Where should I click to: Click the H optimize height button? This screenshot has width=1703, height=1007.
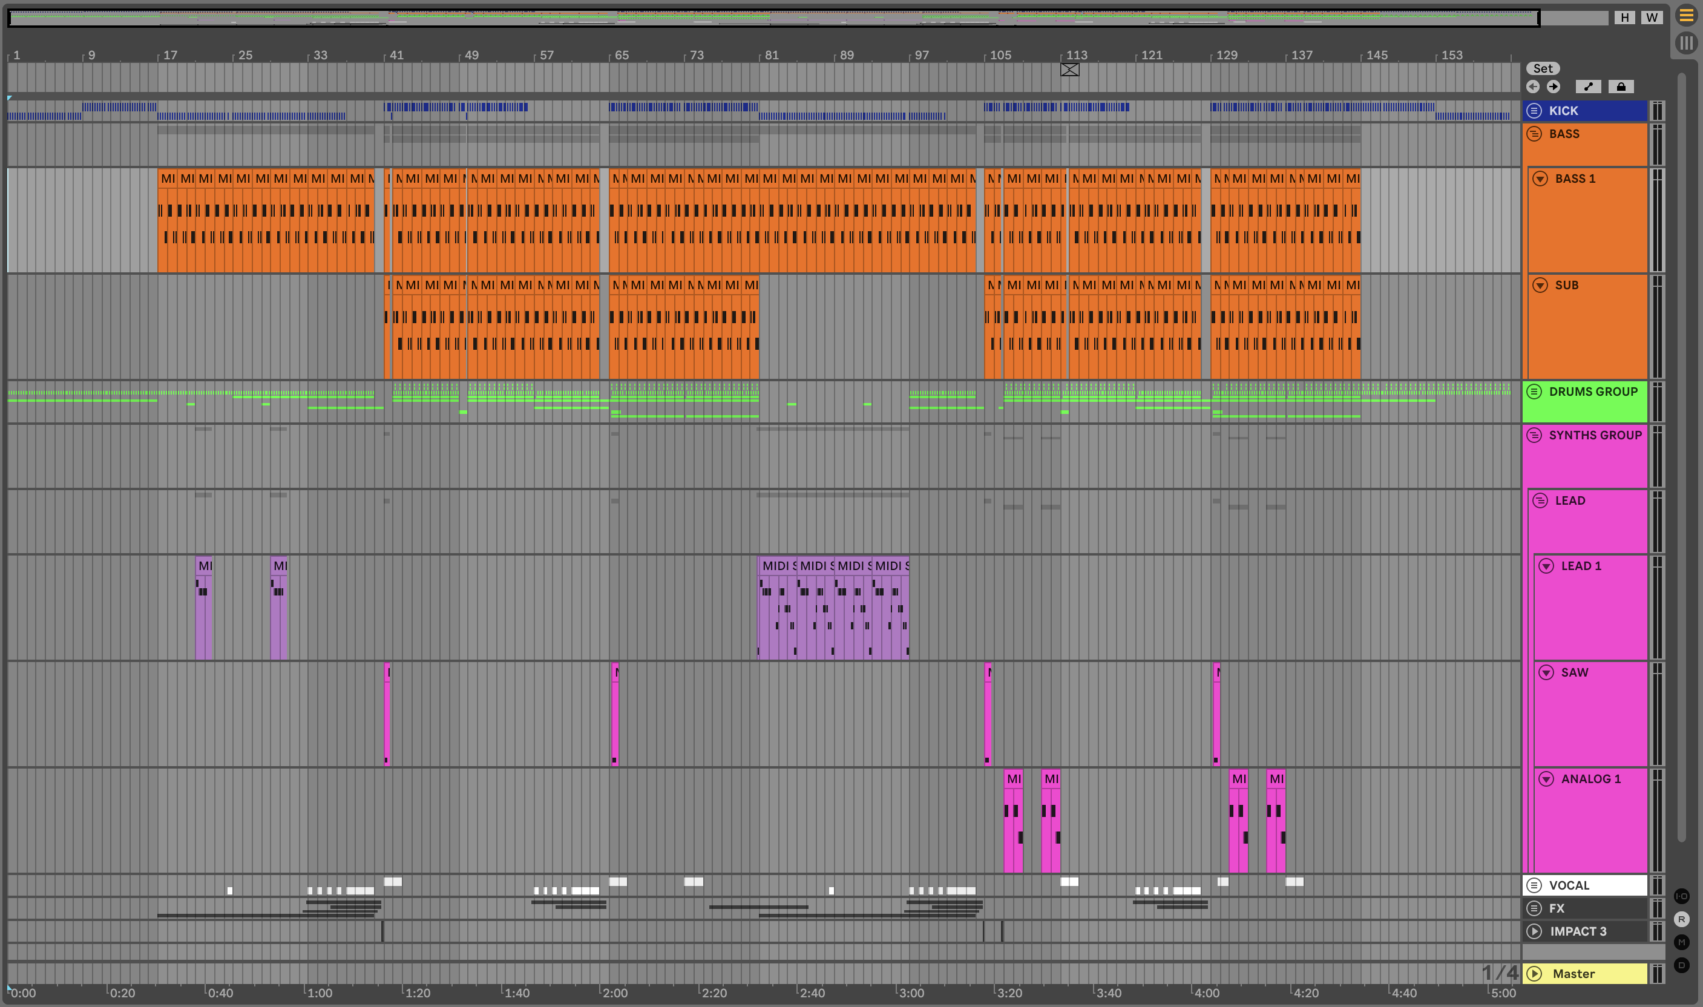[x=1624, y=18]
